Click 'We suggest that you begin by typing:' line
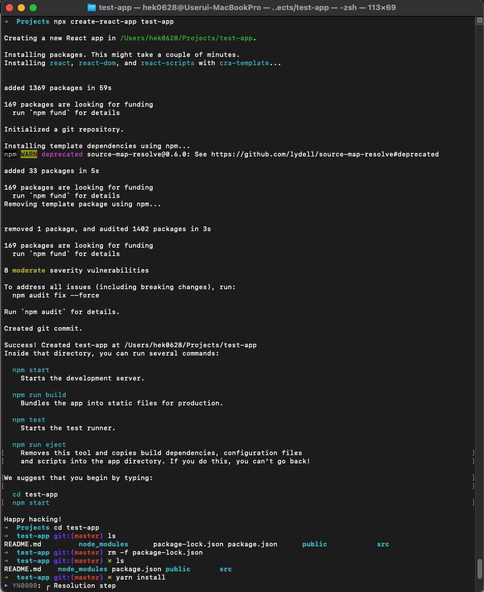Screen dimensions: 484x592 coord(79,478)
